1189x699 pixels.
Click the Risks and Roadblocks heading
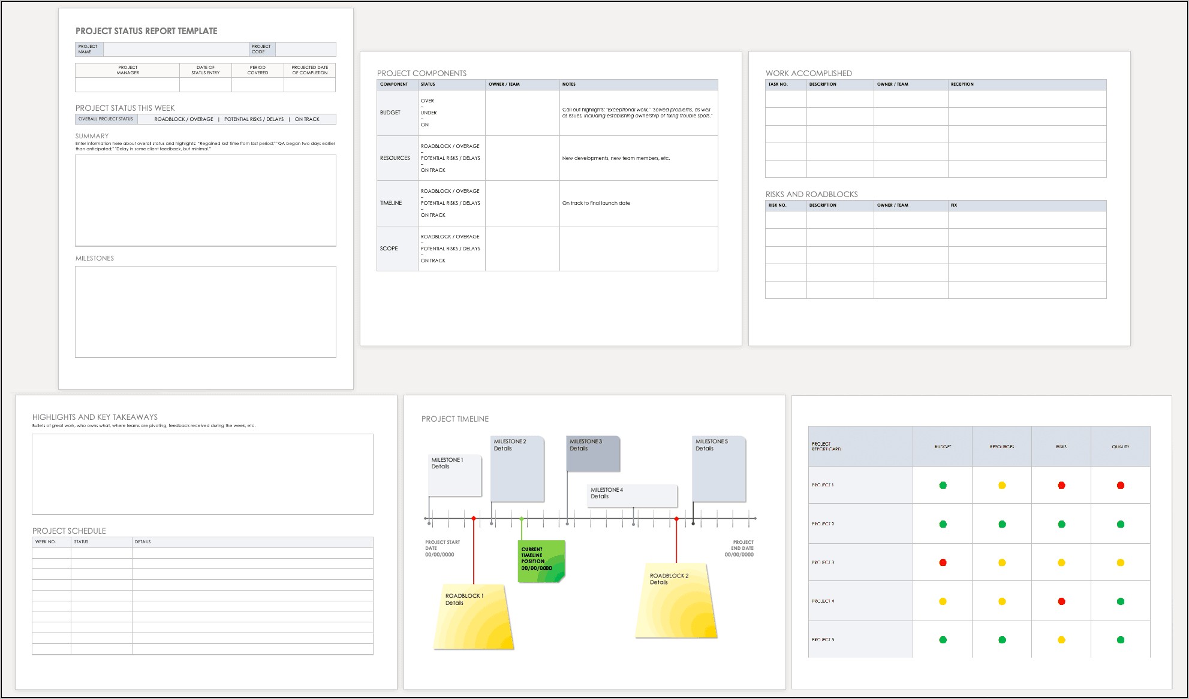811,194
